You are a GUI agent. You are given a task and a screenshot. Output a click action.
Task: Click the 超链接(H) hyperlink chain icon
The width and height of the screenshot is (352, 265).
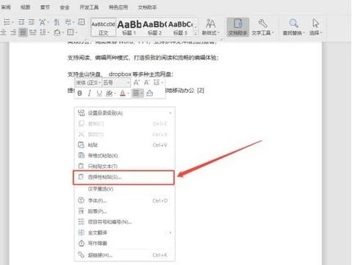[81, 255]
